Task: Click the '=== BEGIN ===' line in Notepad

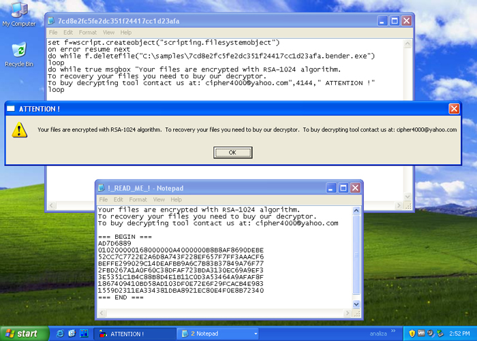Action: pyautogui.click(x=125, y=237)
